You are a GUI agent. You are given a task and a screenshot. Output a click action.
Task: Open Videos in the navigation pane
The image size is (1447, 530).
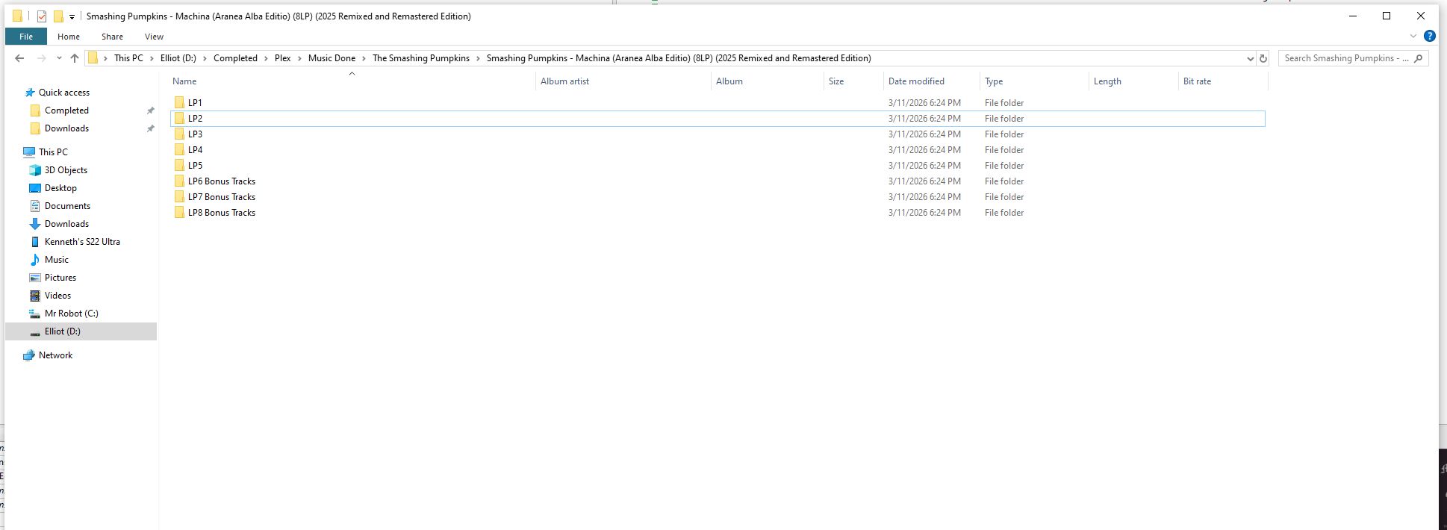tap(57, 296)
